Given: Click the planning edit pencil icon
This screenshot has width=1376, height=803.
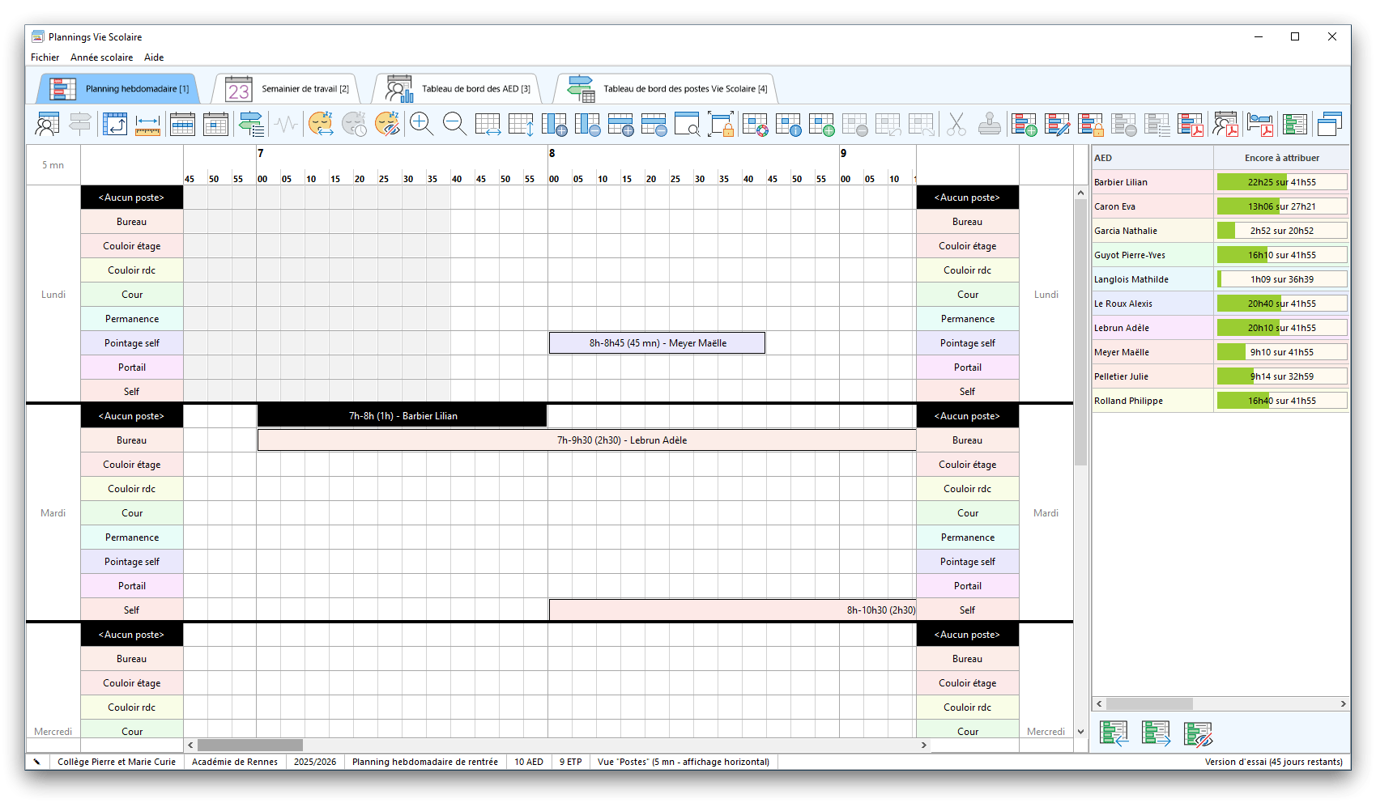Looking at the screenshot, I should (x=1057, y=124).
